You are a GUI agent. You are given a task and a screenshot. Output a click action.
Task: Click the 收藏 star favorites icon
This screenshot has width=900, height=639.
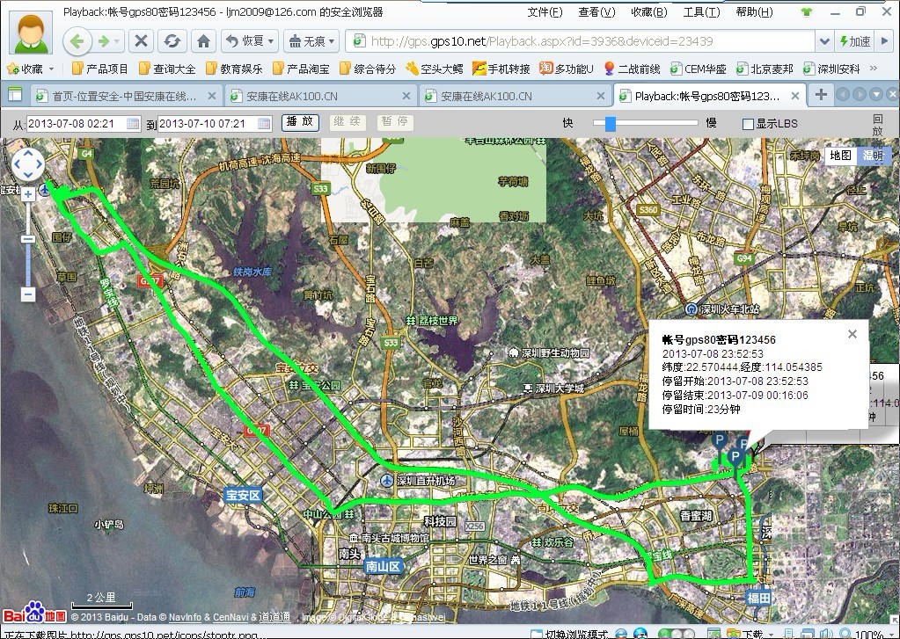click(13, 69)
